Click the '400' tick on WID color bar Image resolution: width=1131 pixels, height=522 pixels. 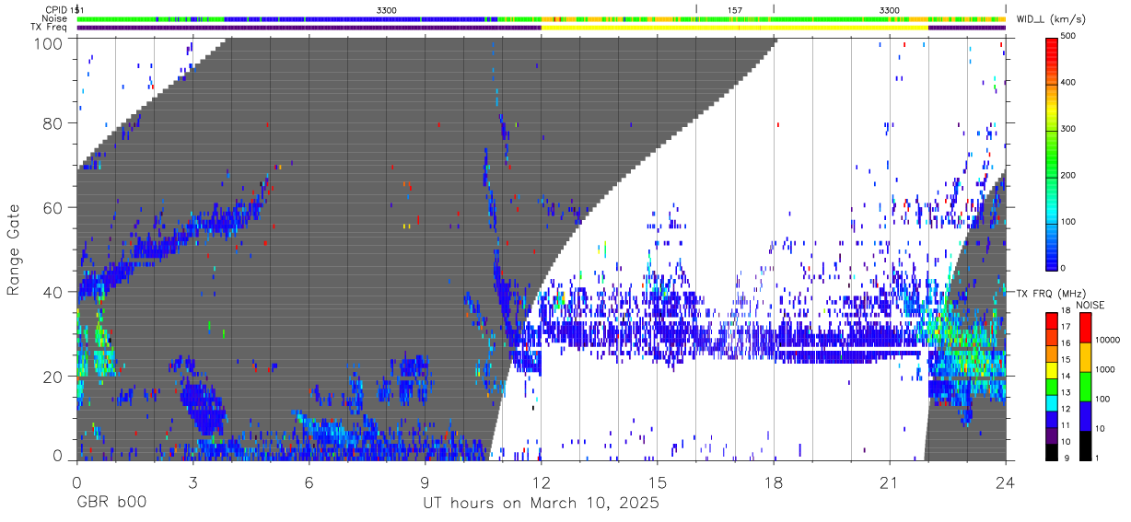1069,83
